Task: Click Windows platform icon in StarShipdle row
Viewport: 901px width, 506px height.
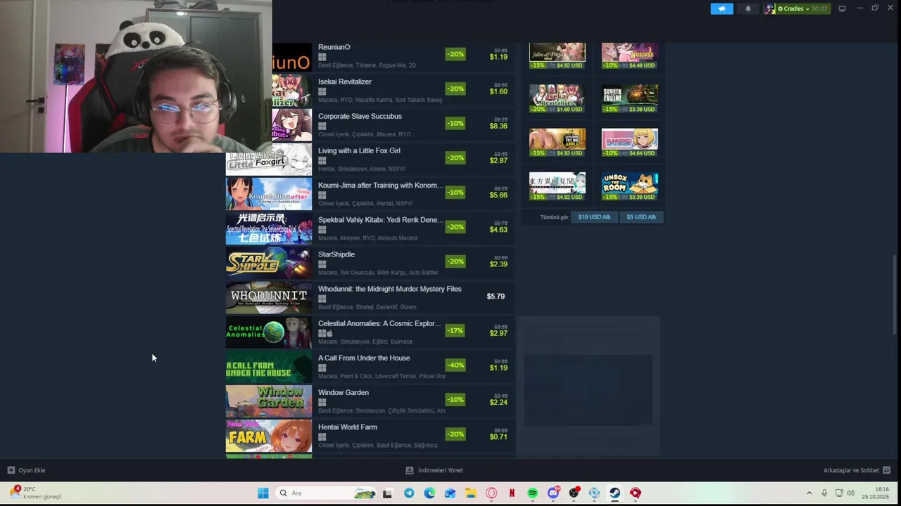Action: coord(322,264)
